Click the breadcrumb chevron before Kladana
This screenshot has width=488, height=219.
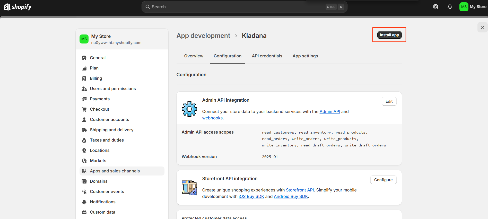[236, 36]
